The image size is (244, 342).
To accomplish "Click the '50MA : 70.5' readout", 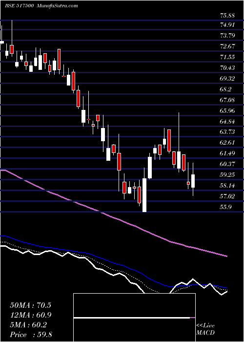I will pos(30,305).
